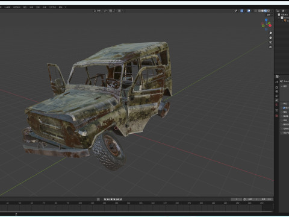Select rendered viewport shading mode
289x217 pixels.
pos(269,11)
